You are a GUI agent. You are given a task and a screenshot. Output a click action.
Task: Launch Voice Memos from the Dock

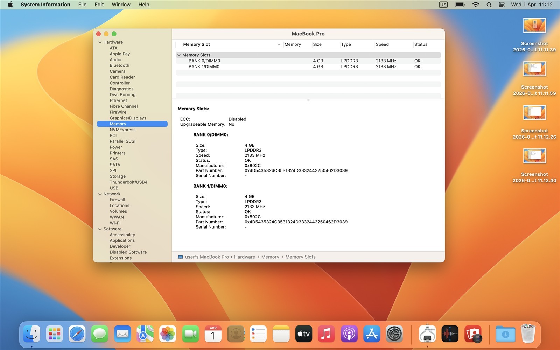(x=450, y=334)
